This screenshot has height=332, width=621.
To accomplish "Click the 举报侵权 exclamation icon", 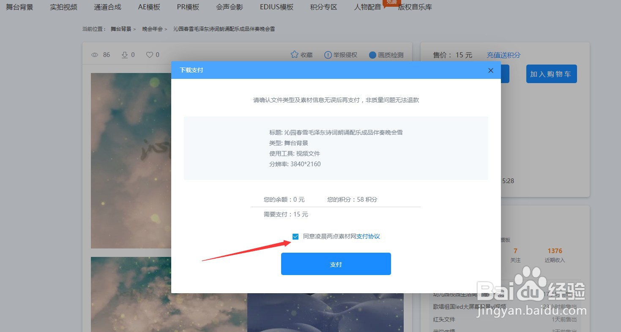I will pos(328,55).
